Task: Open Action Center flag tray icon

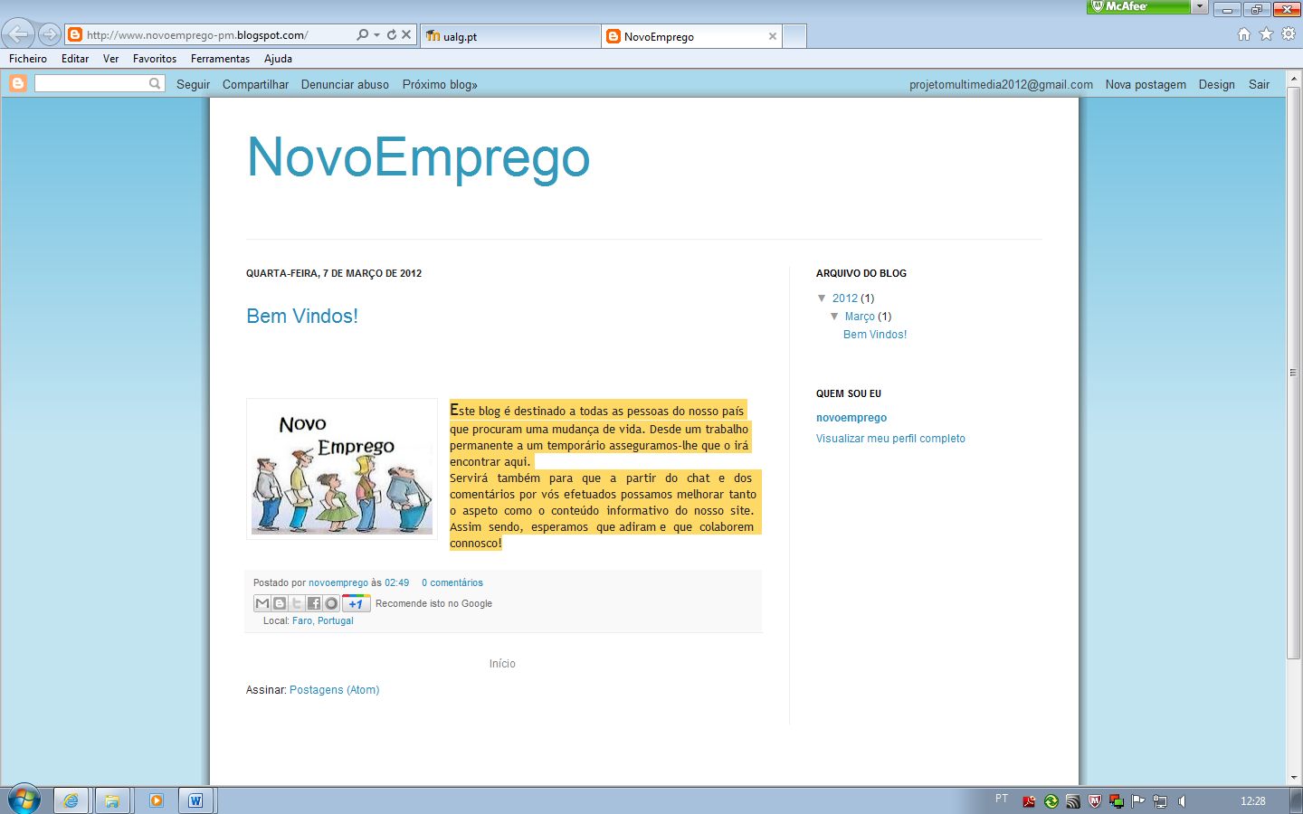Action: [x=1138, y=801]
